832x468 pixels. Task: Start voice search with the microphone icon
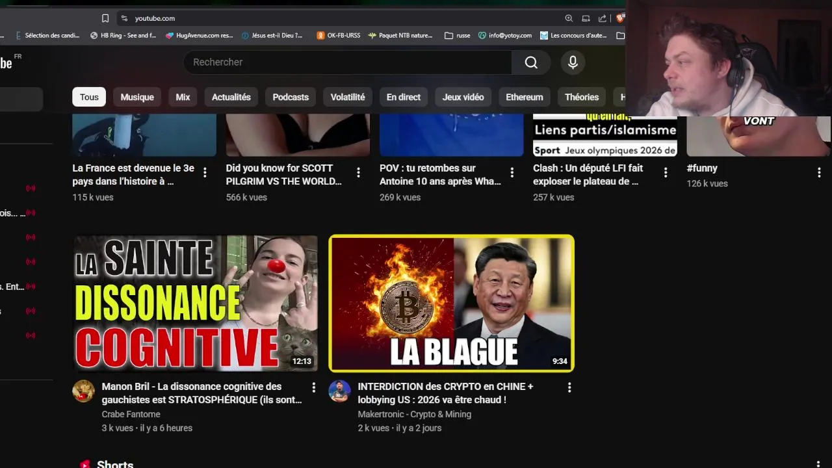tap(573, 62)
